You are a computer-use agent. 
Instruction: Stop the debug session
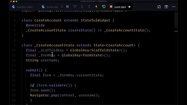pos(111,6)
